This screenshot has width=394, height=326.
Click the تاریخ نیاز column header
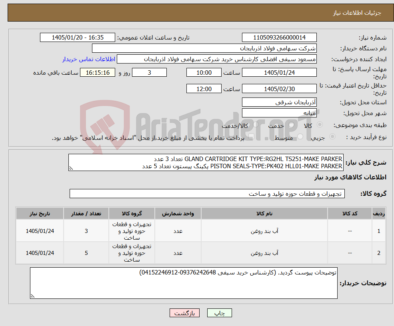pos(40,214)
